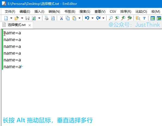The width and height of the screenshot is (162, 126).
Task: Close the 选择模式.txt tab
Action: coord(30,25)
